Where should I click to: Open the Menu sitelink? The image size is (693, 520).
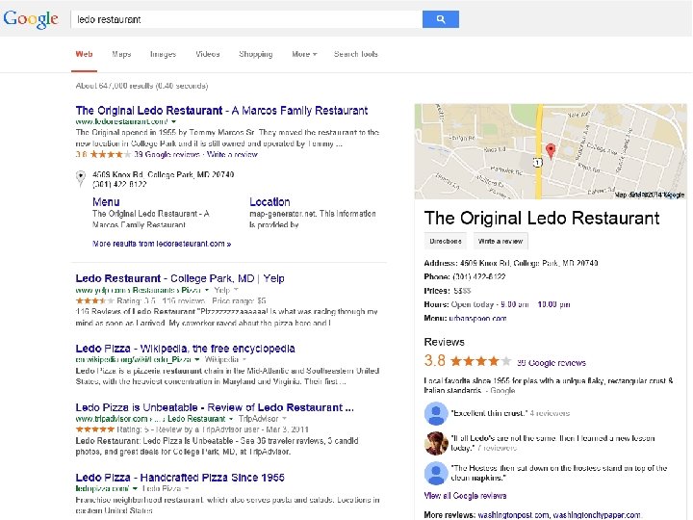click(x=106, y=202)
